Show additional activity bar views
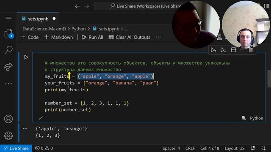This screenshot has height=152, width=271. pos(8,84)
